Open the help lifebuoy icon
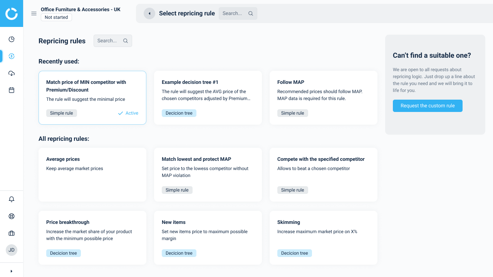Image resolution: width=493 pixels, height=277 pixels. point(12,216)
